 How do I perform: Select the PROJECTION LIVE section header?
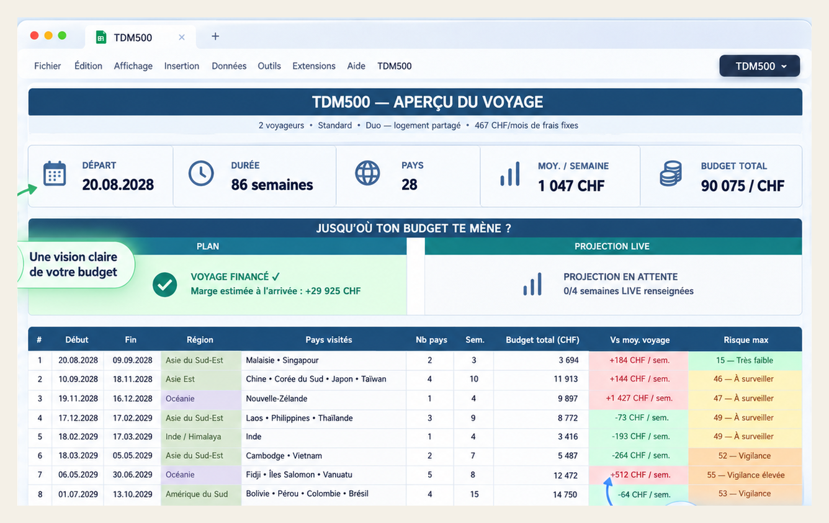click(x=613, y=246)
